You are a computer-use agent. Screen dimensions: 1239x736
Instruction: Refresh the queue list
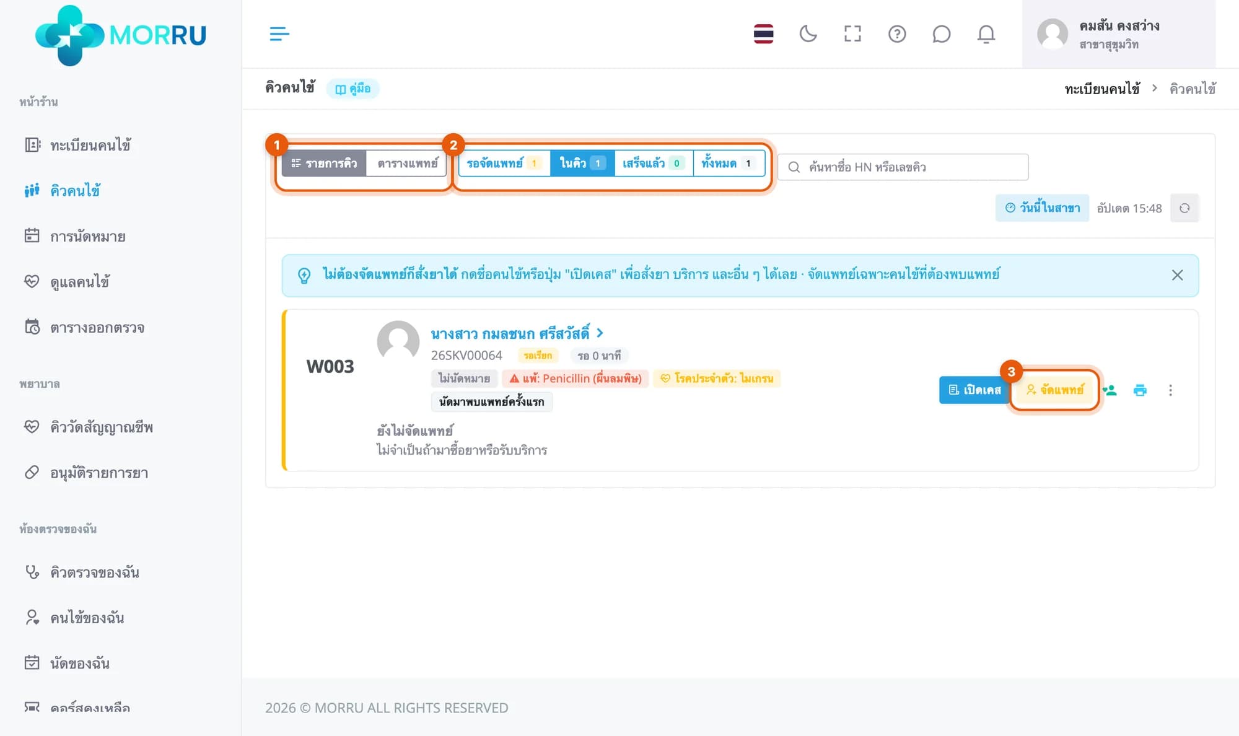(x=1184, y=208)
